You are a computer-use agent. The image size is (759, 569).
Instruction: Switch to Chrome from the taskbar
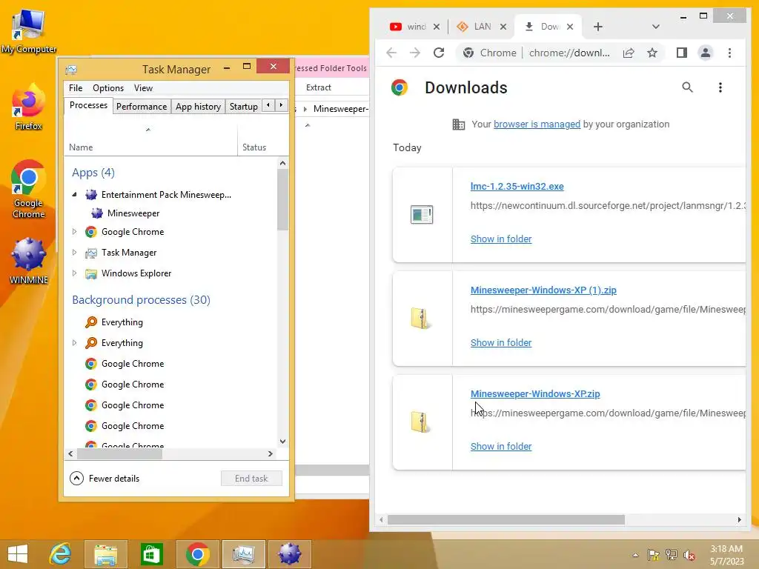coord(197,554)
